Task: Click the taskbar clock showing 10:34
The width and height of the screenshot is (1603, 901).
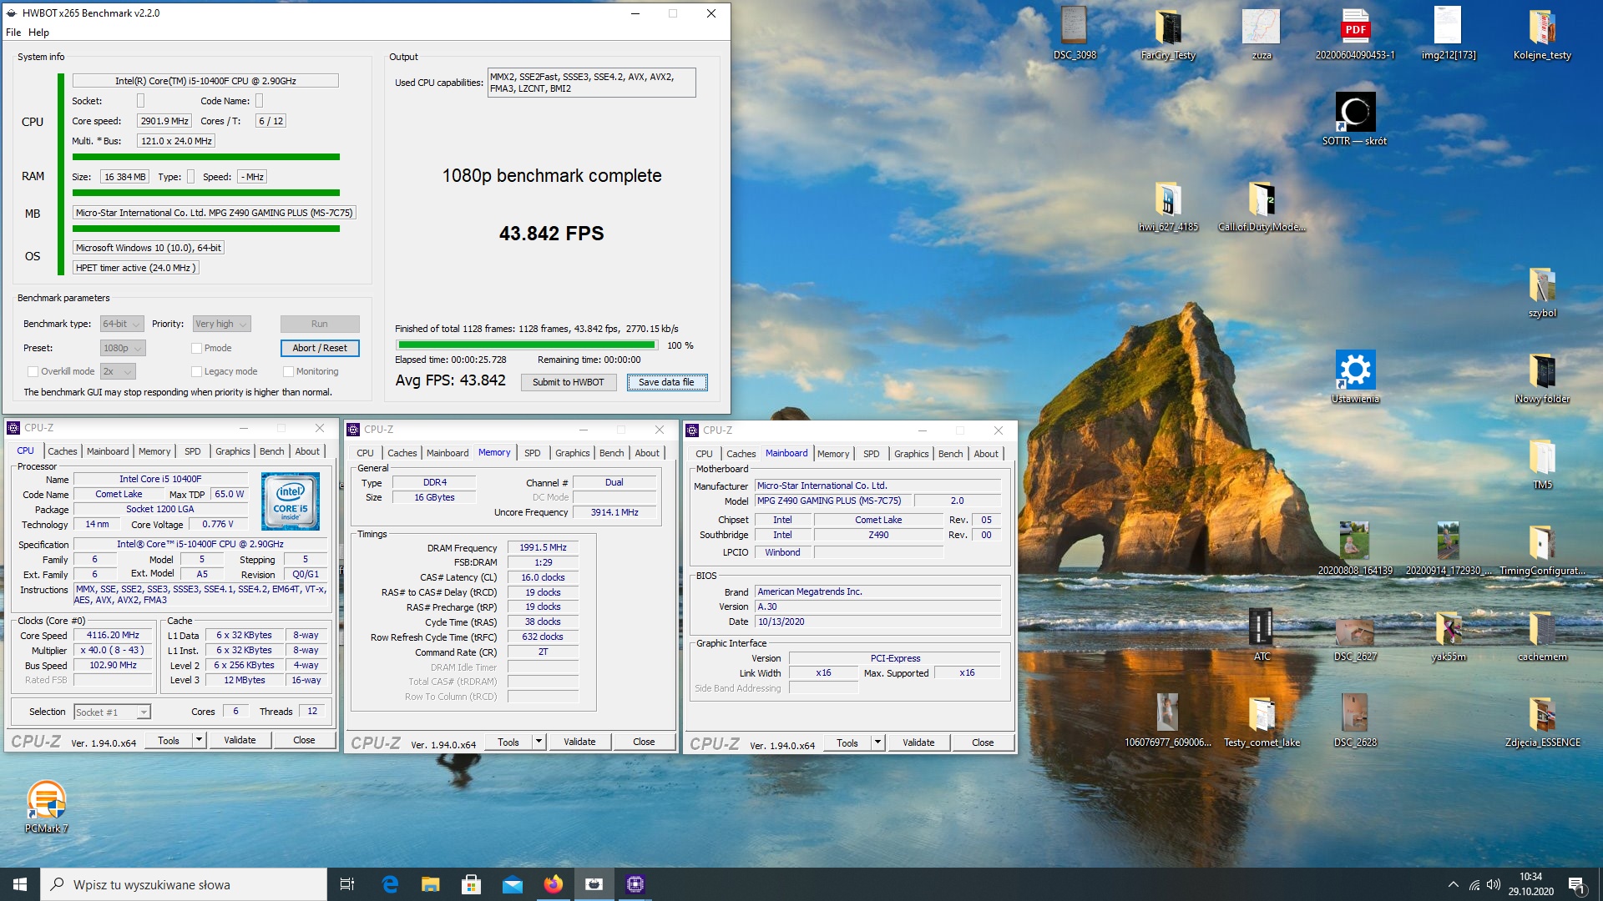Action: click(1530, 884)
